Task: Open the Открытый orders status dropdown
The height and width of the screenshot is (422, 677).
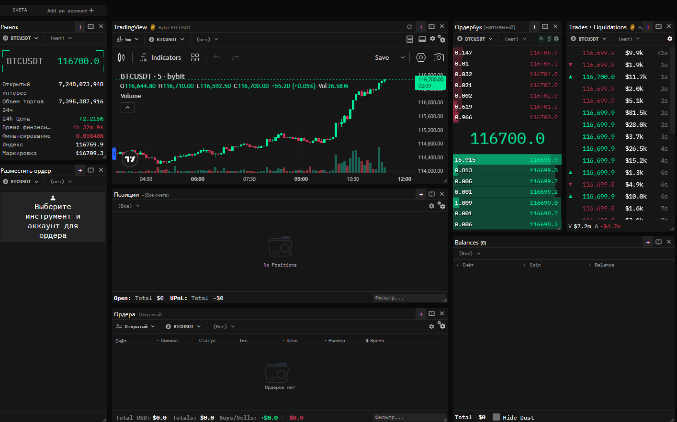Action: [136, 326]
